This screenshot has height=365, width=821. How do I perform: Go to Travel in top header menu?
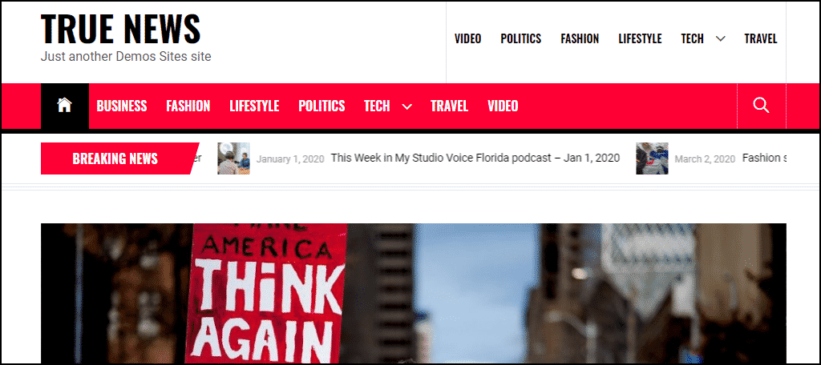pos(761,38)
